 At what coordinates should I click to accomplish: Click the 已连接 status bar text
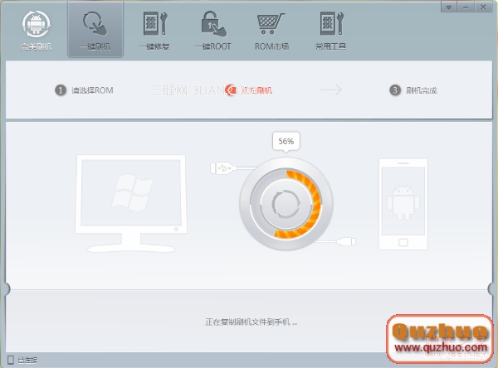click(x=27, y=360)
